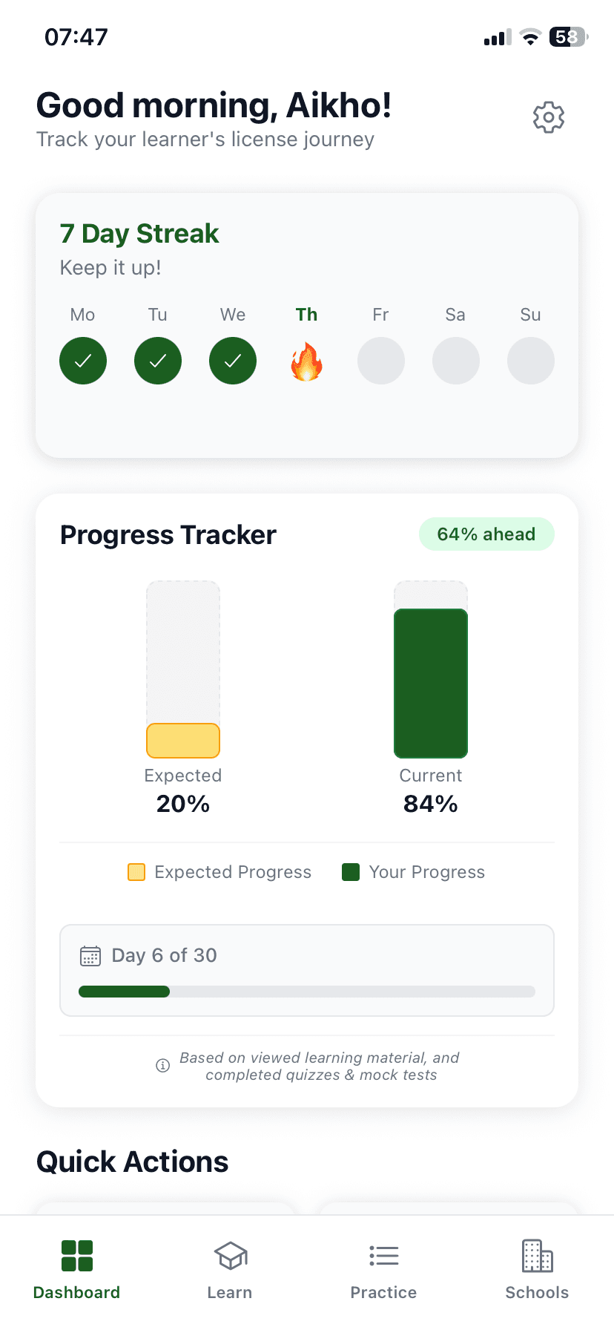Tap the green Current progress bar
The width and height of the screenshot is (614, 1330).
tap(431, 683)
